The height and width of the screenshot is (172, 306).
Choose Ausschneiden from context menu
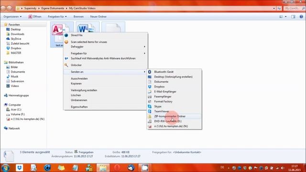pyautogui.click(x=79, y=78)
